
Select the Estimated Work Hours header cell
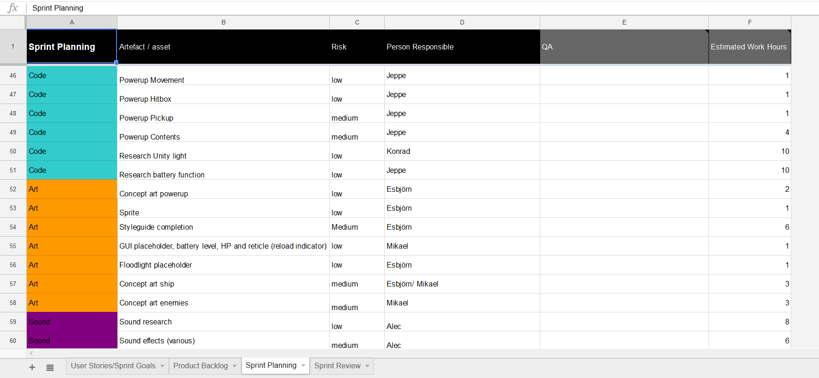(749, 47)
